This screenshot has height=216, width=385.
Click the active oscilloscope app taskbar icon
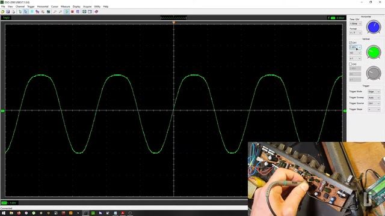click(85, 213)
